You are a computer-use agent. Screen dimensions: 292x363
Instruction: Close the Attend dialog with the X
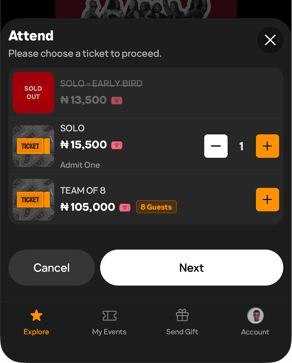click(270, 40)
